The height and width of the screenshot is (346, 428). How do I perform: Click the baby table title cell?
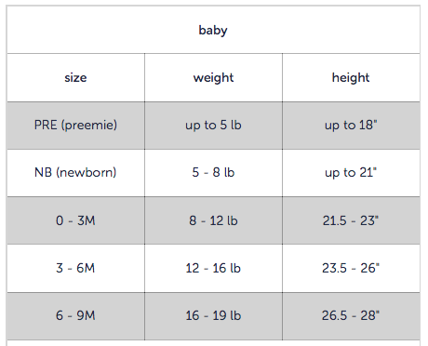coord(213,30)
